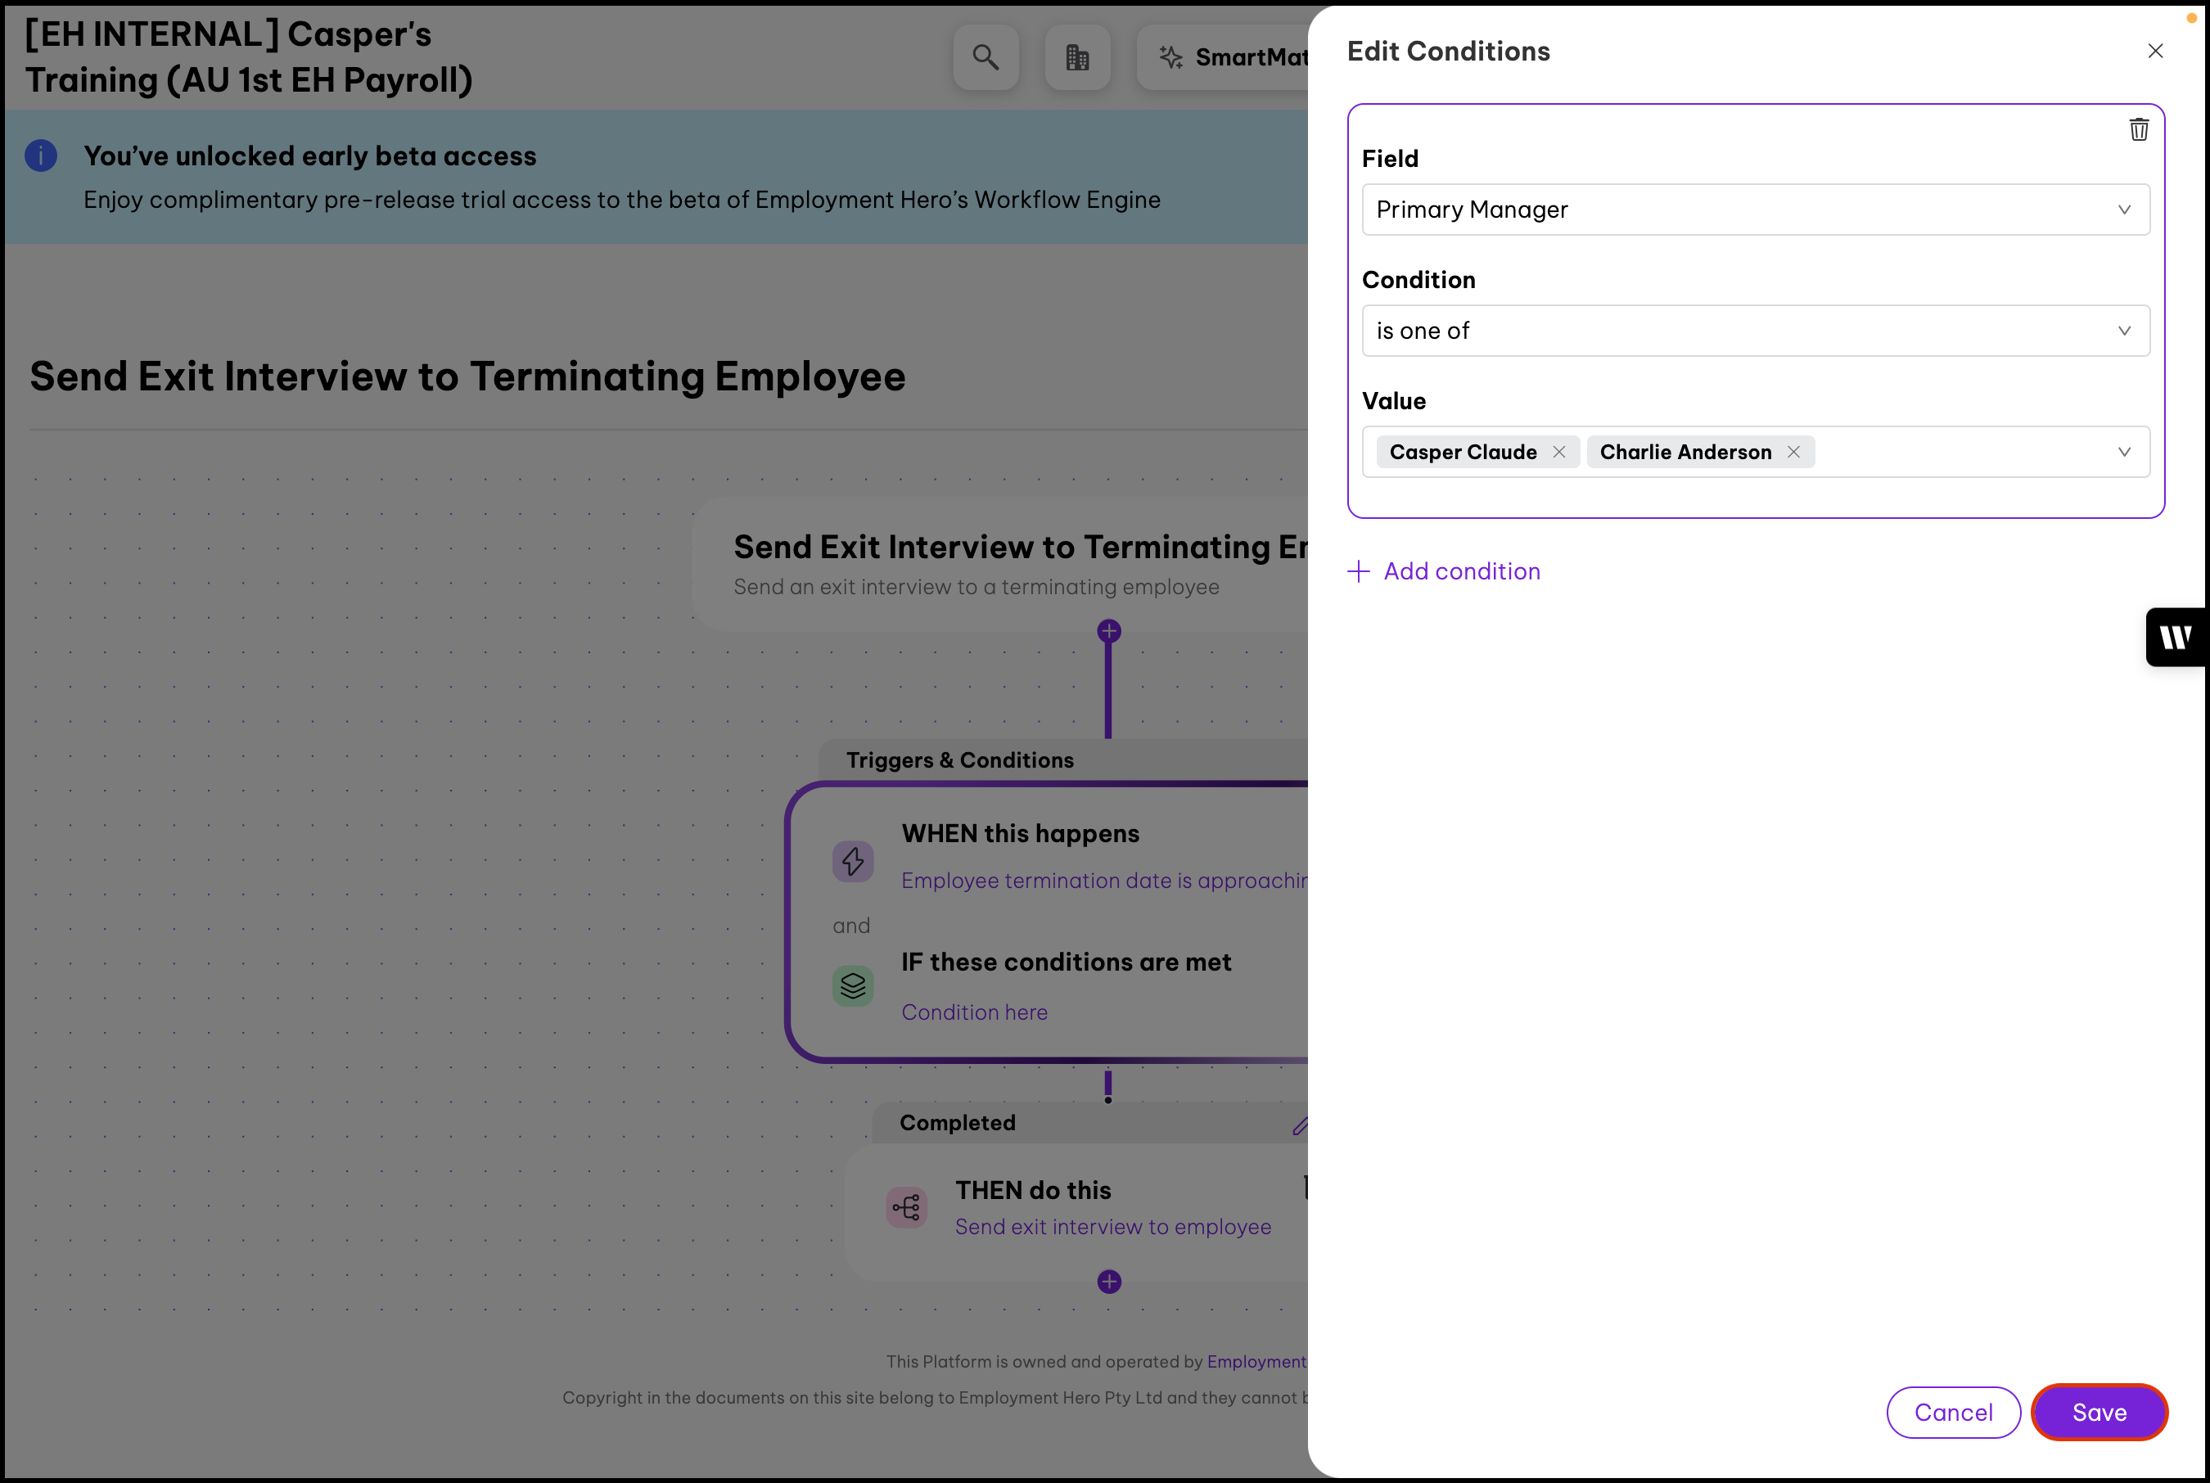Open 'Send exit interview to employee' action
This screenshot has height=1483, width=2210.
(1112, 1227)
